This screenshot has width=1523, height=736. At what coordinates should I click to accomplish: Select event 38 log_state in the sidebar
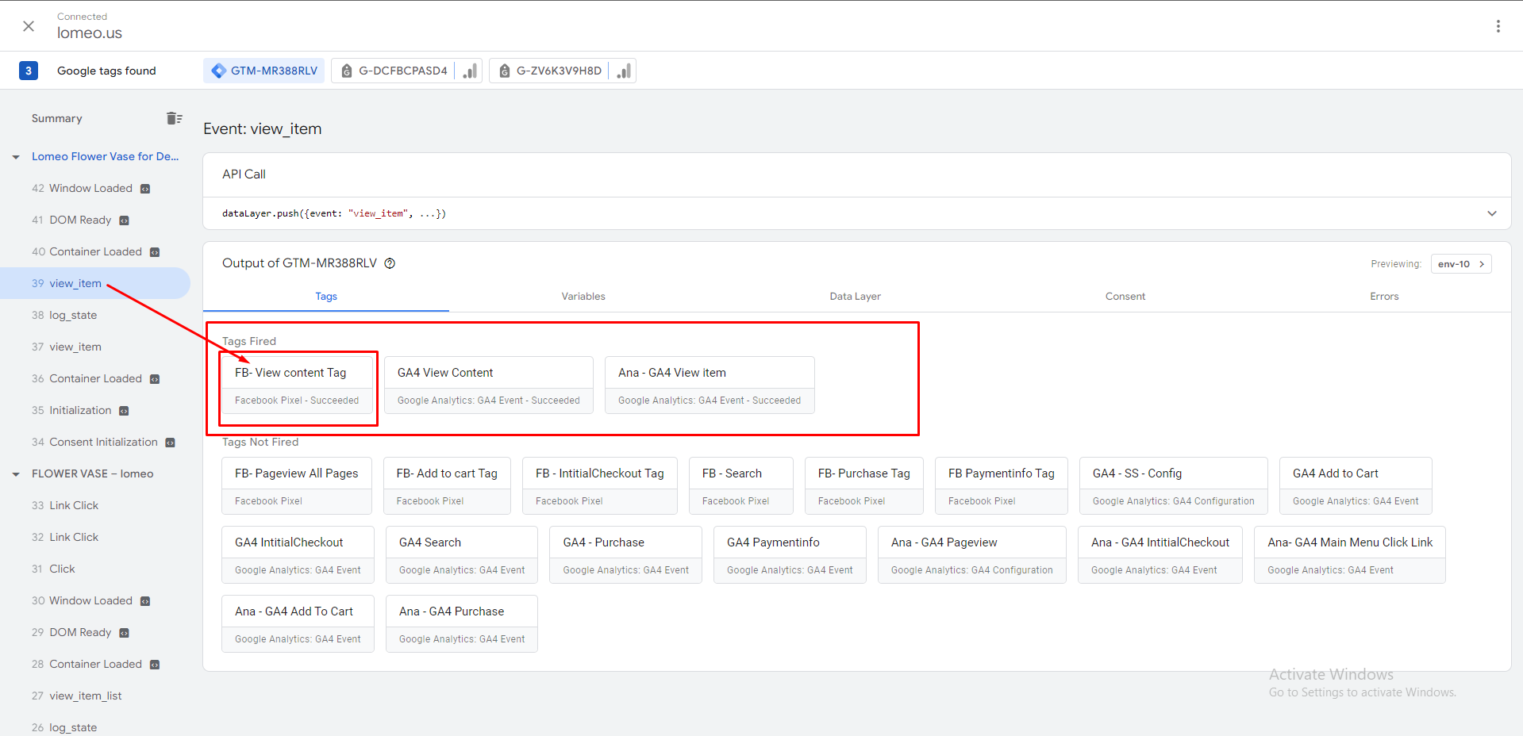(x=73, y=316)
